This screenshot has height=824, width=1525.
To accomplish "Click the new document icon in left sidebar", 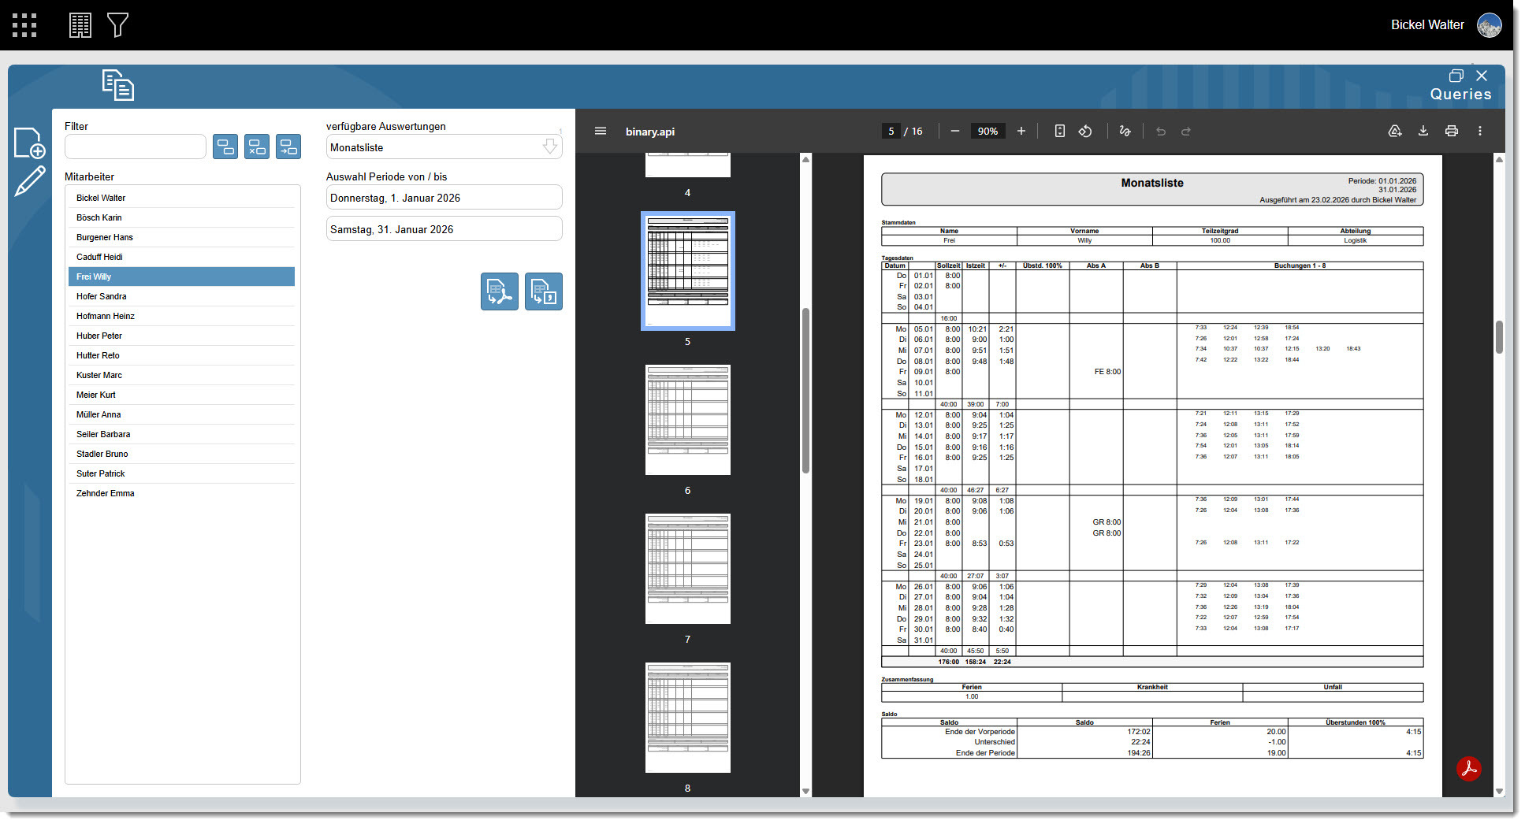I will (30, 143).
